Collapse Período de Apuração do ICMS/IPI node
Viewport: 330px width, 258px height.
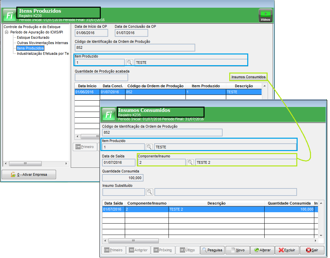7,32
